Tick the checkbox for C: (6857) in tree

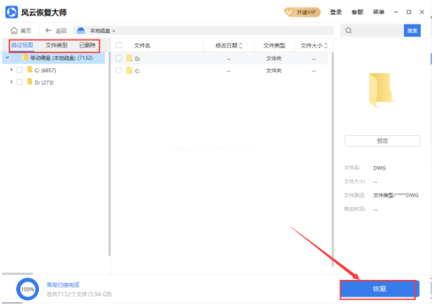(x=19, y=70)
